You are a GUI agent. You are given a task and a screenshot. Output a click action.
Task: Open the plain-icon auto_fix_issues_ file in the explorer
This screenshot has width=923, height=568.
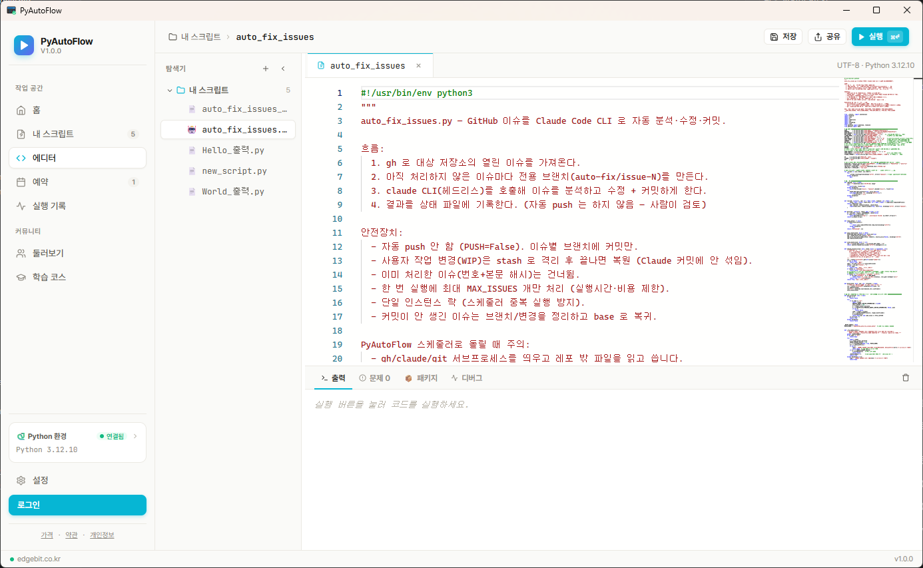228,109
